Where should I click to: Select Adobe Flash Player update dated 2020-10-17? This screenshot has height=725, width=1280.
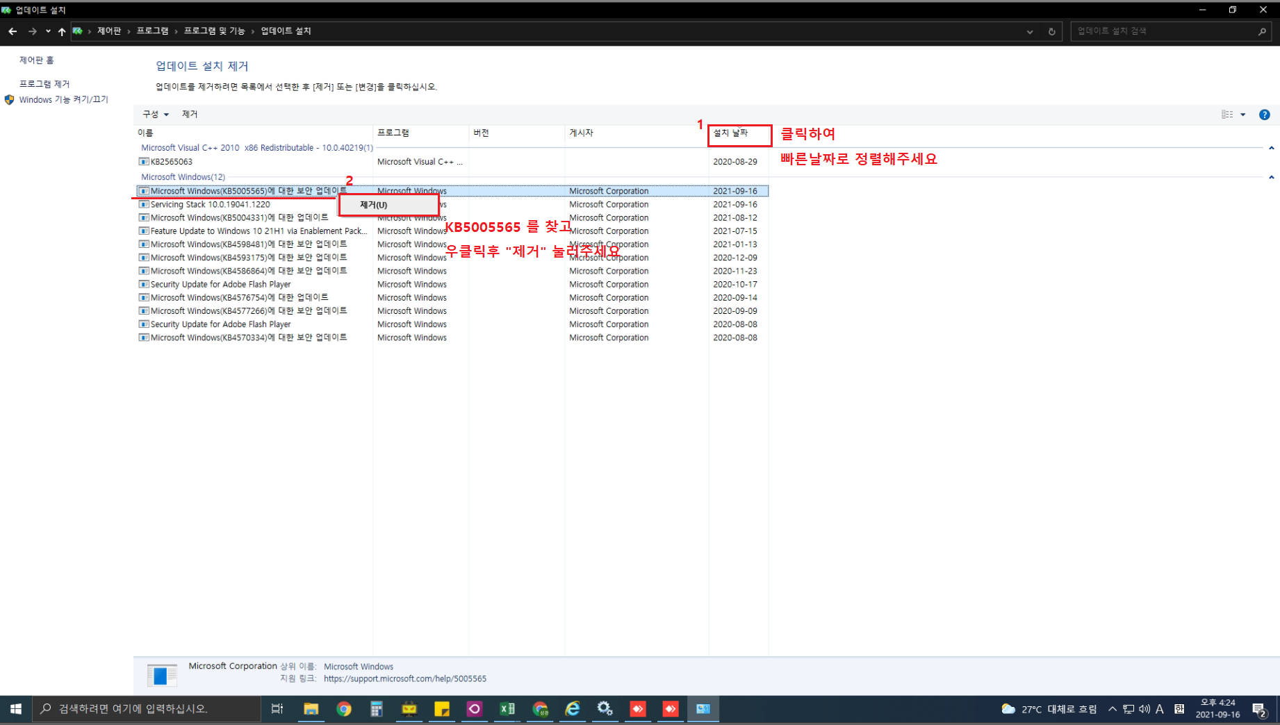tap(452, 284)
